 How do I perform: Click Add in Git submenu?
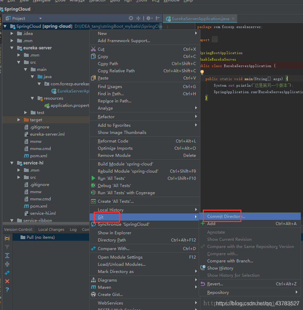(250, 224)
